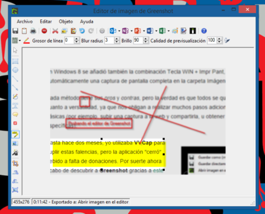Select the Draw rectangle tool
Image resolution: width=265 pixels, height=214 pixels.
coord(15,61)
